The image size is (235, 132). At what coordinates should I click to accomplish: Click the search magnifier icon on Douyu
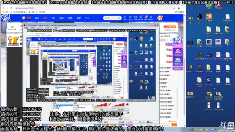[x=119, y=18]
